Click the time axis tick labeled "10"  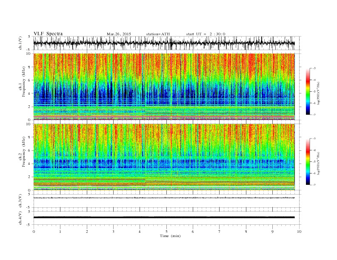(x=299, y=232)
